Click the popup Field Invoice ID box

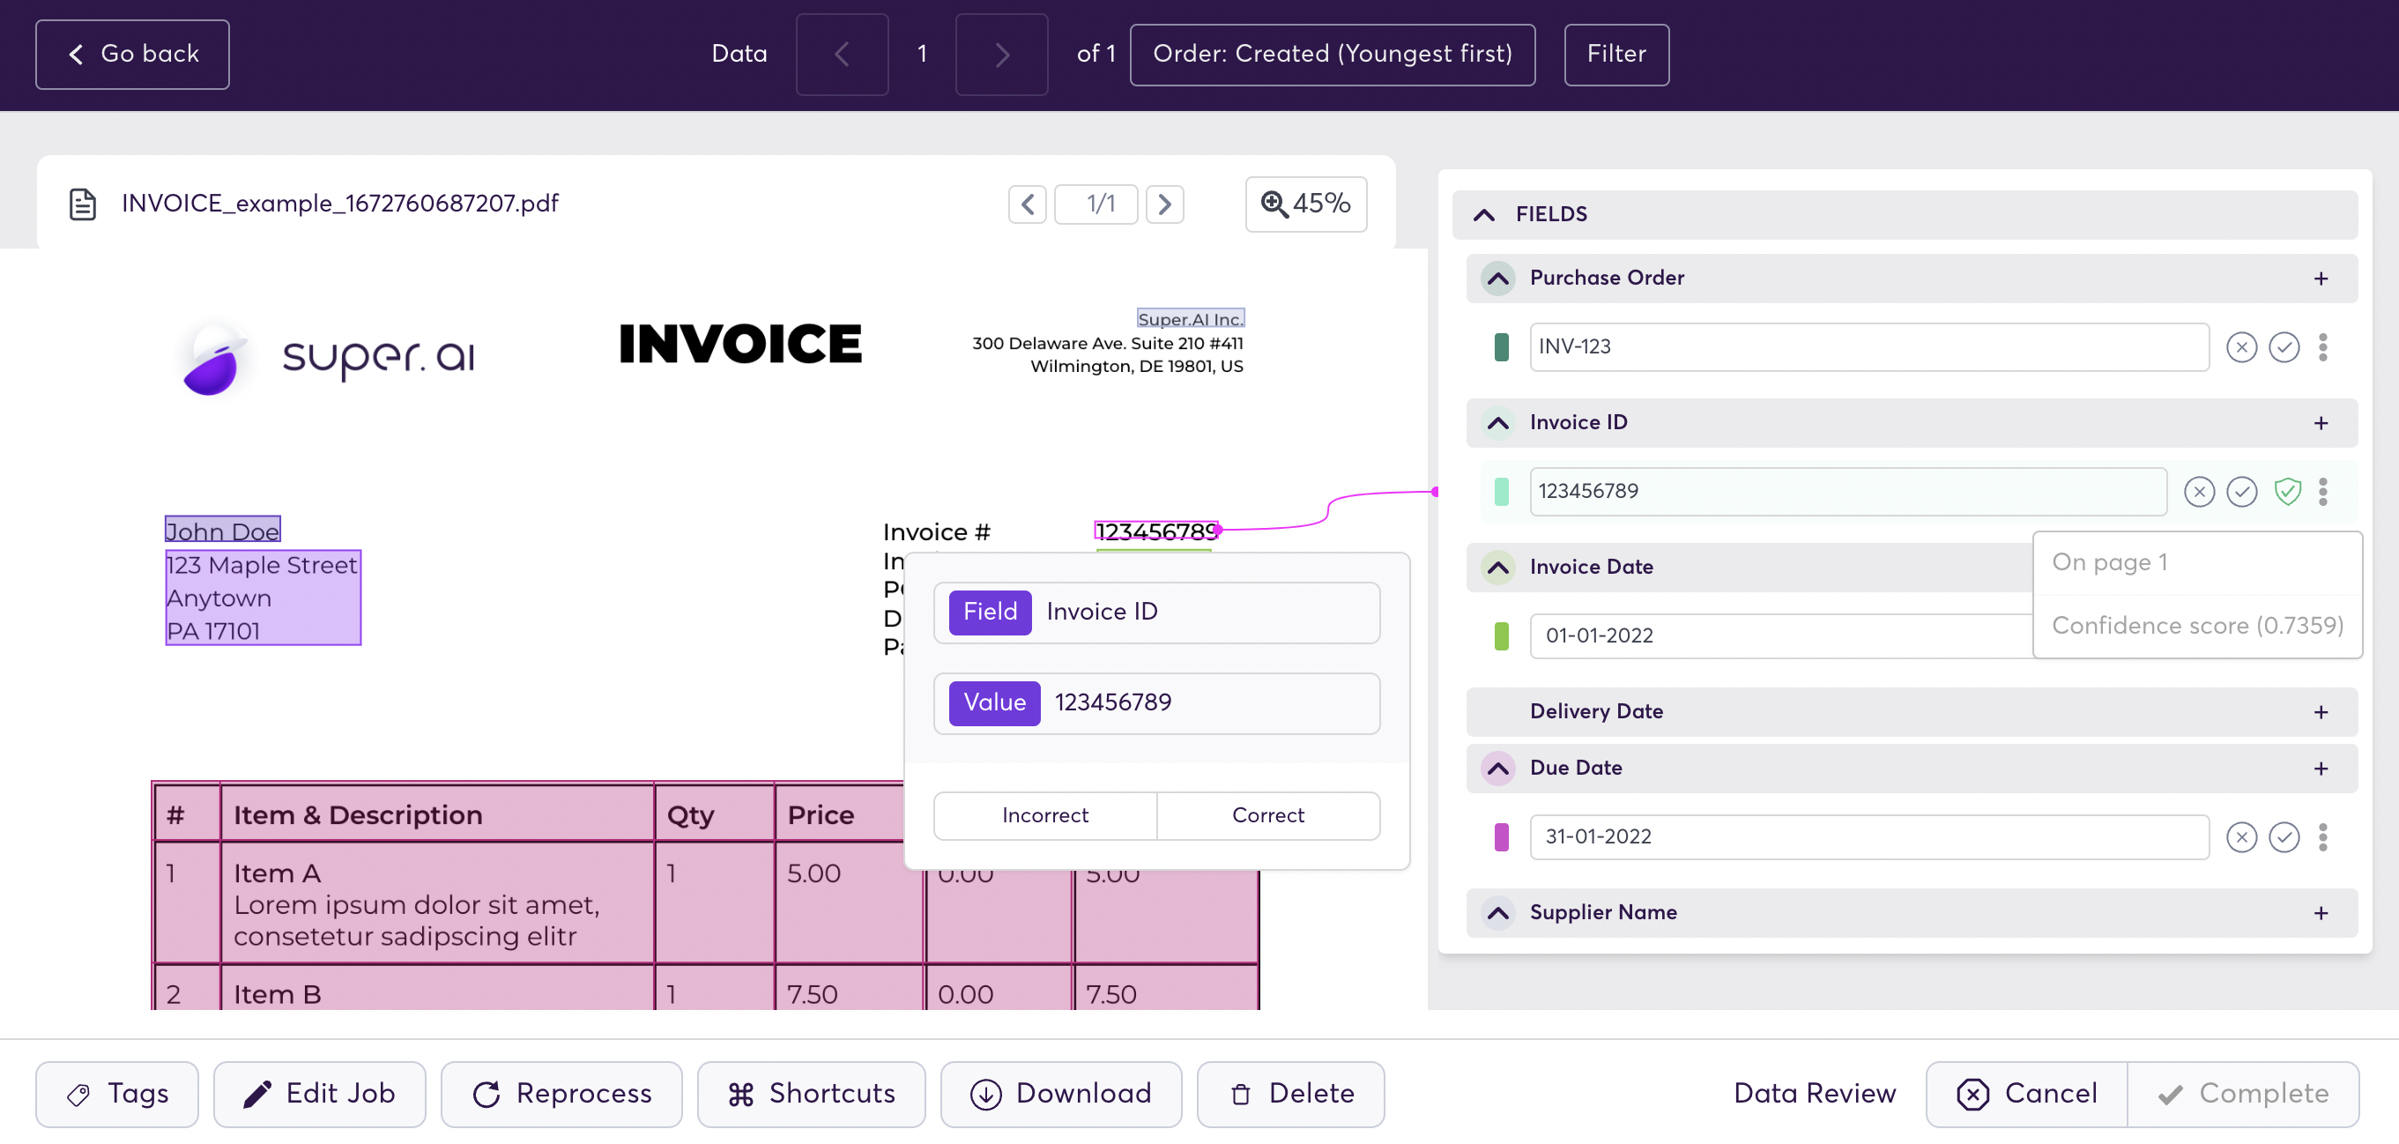coord(1156,613)
